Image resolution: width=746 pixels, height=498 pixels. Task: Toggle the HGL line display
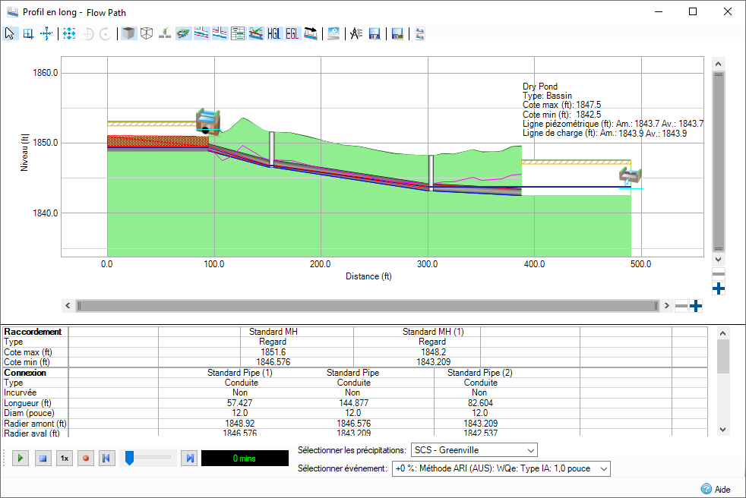[274, 33]
